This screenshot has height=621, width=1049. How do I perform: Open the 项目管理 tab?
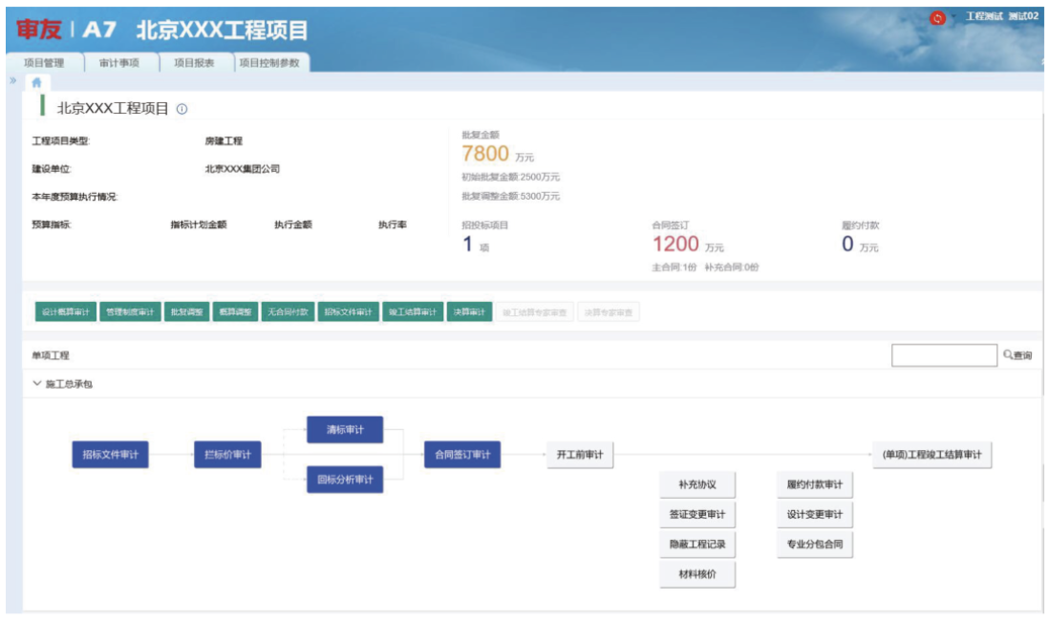click(x=44, y=63)
